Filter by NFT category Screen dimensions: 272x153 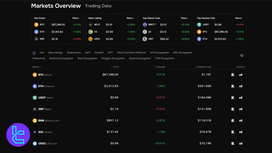(x=110, y=52)
